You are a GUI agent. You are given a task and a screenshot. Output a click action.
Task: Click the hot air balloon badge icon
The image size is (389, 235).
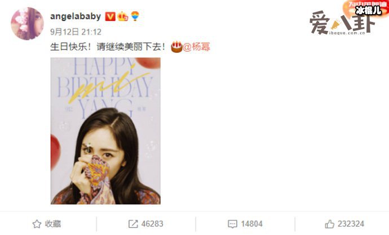[135, 16]
